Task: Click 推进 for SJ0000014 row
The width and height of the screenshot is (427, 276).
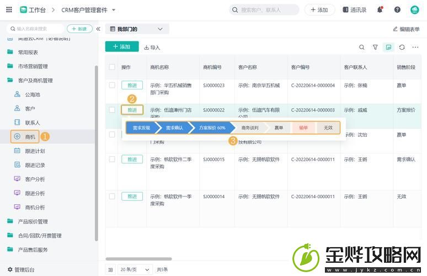Action: point(132,196)
